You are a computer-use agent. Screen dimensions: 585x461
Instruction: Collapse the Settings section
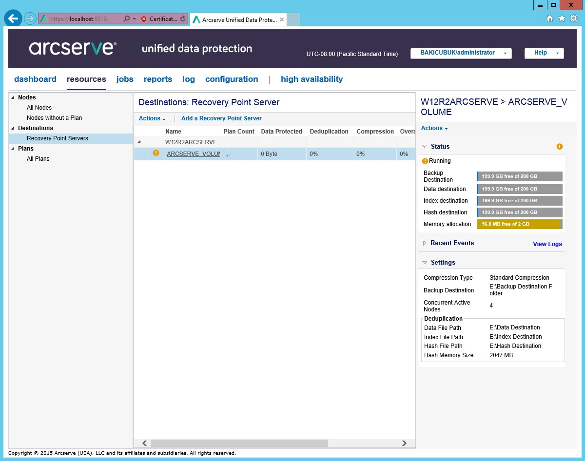pos(425,262)
